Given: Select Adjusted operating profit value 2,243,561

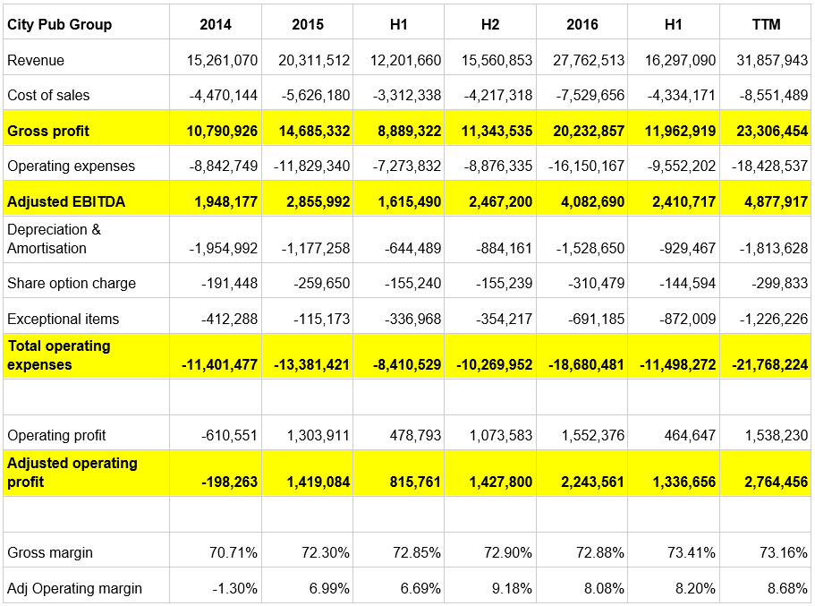Looking at the screenshot, I should [x=592, y=482].
